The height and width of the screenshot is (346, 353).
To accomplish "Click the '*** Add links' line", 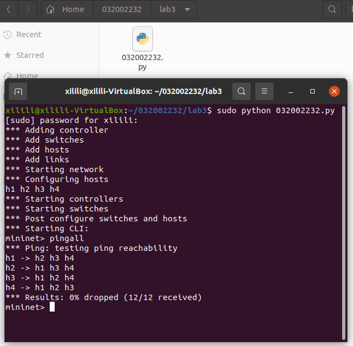I will point(37,160).
